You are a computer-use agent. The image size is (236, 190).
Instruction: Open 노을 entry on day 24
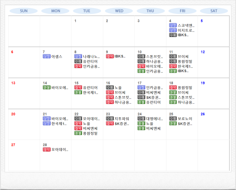coord(150,123)
